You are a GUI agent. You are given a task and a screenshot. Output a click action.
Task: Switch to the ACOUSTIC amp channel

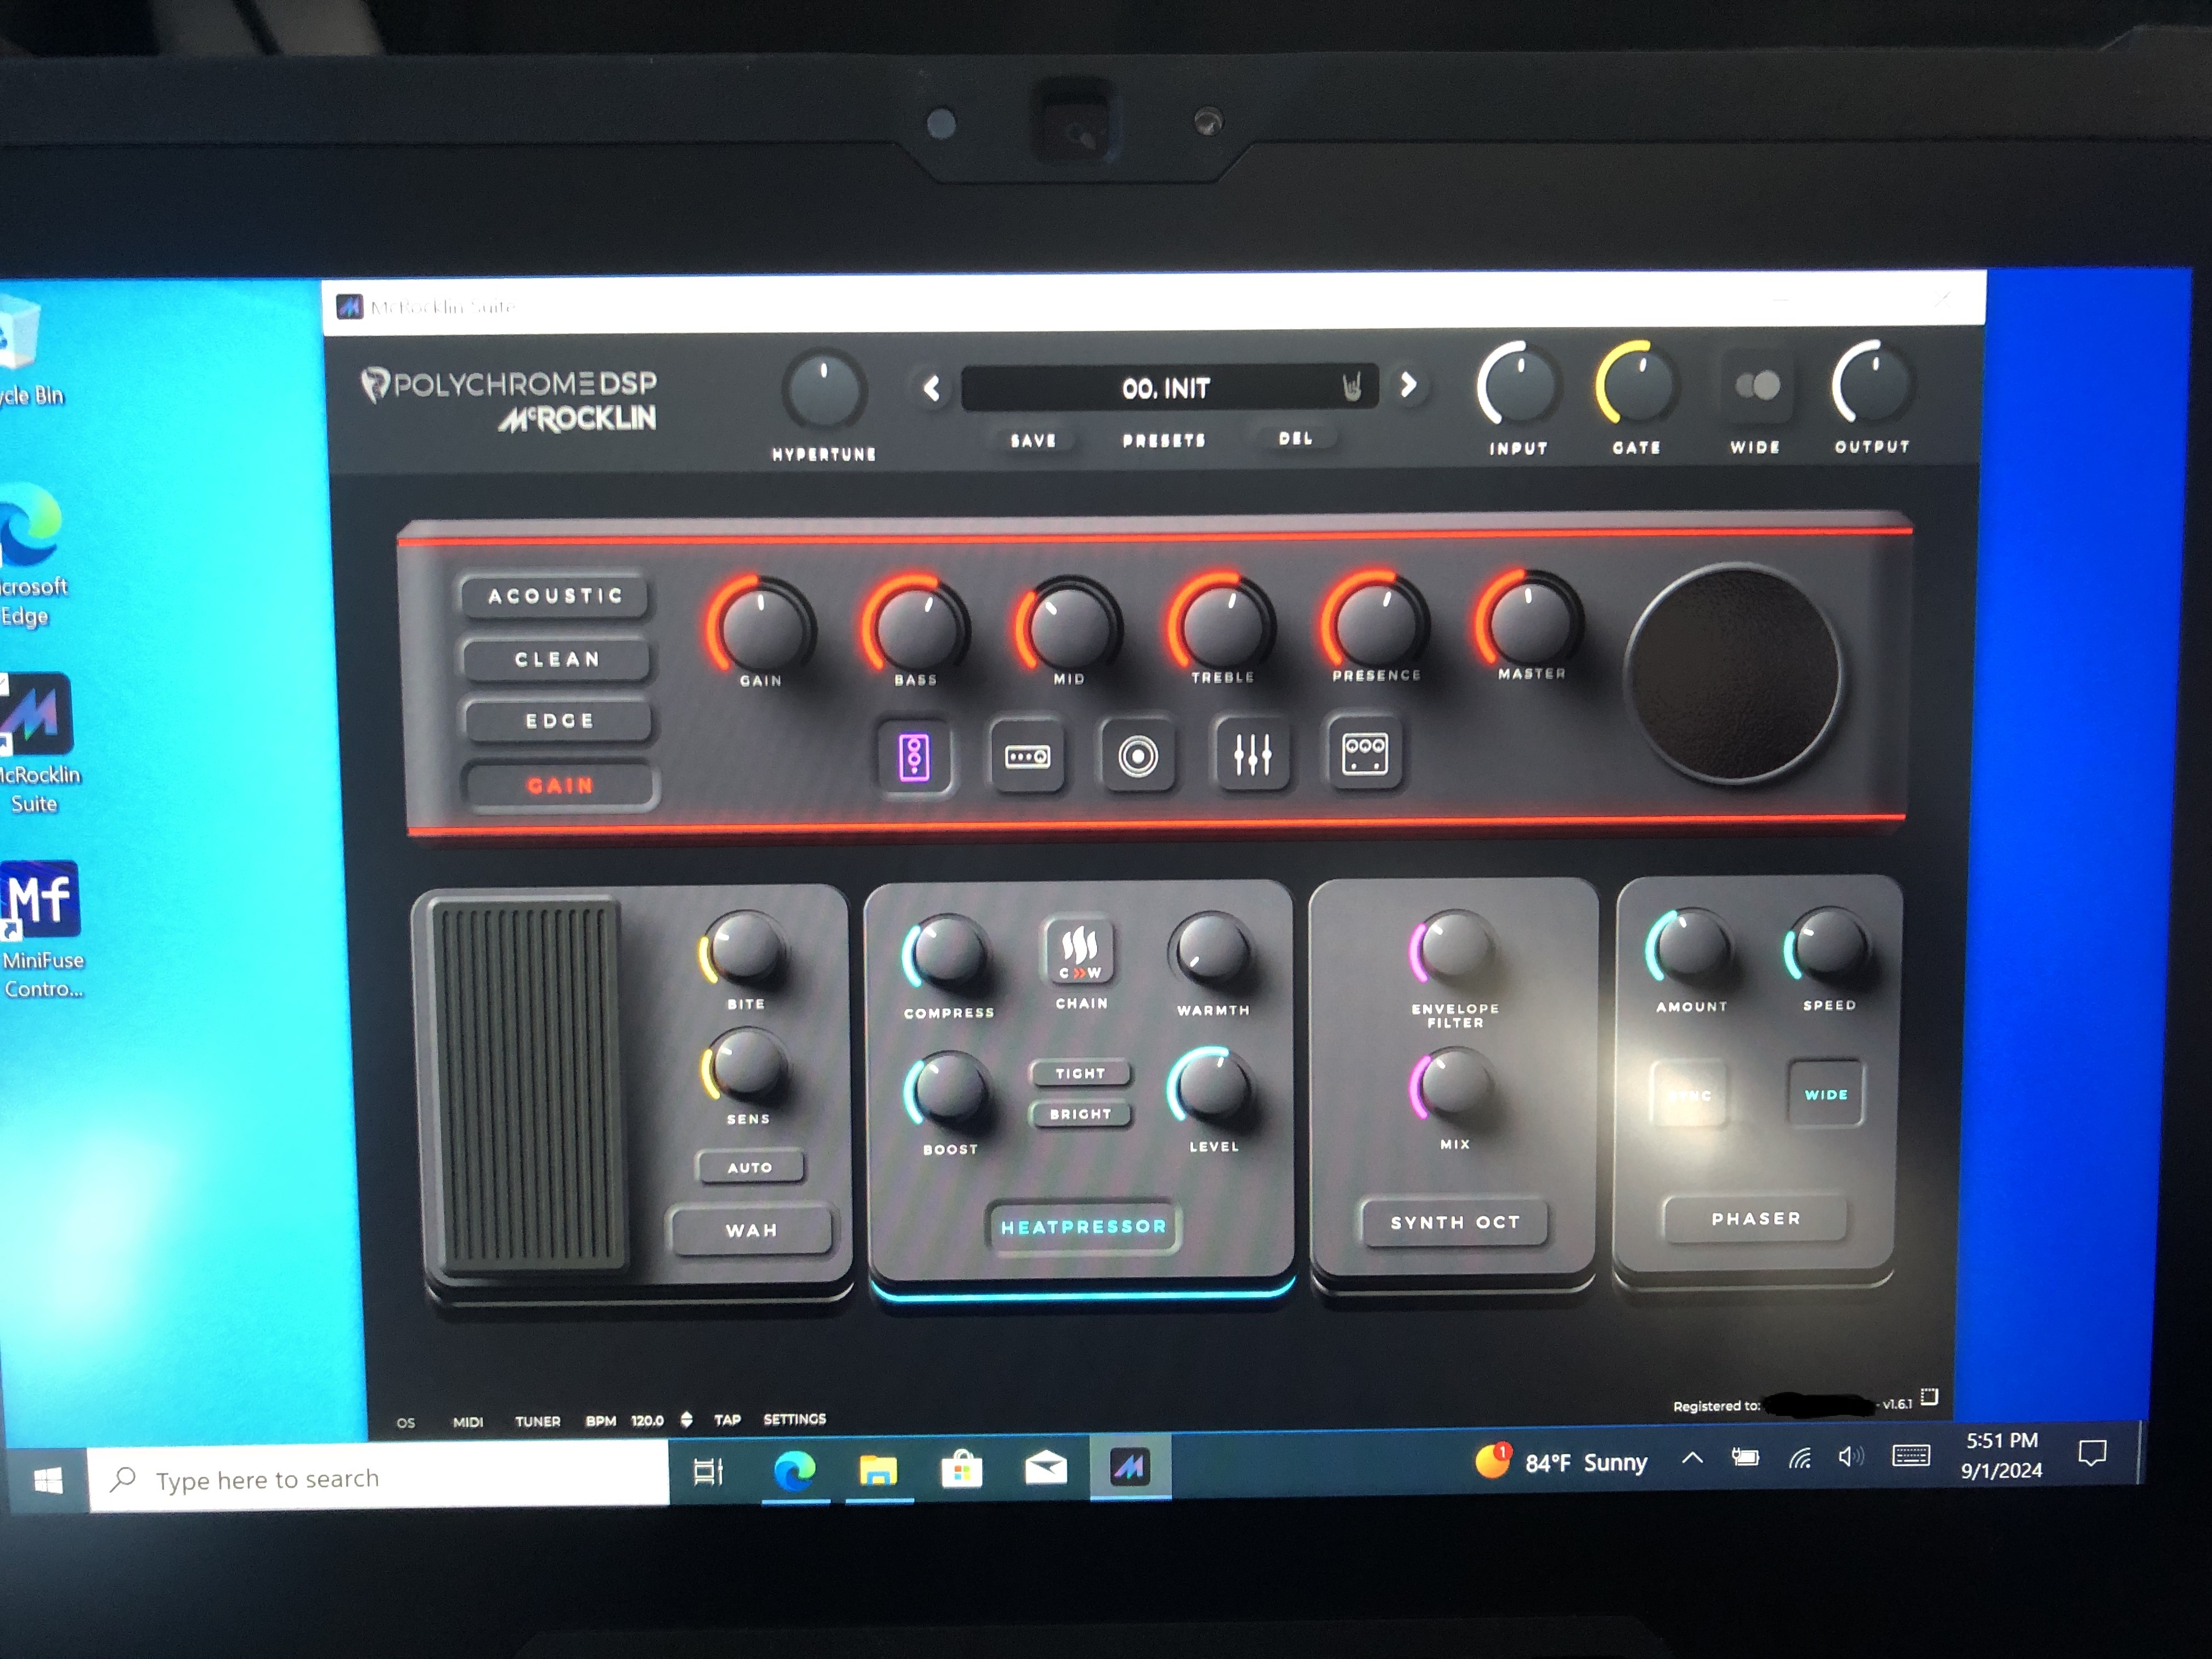(x=555, y=596)
